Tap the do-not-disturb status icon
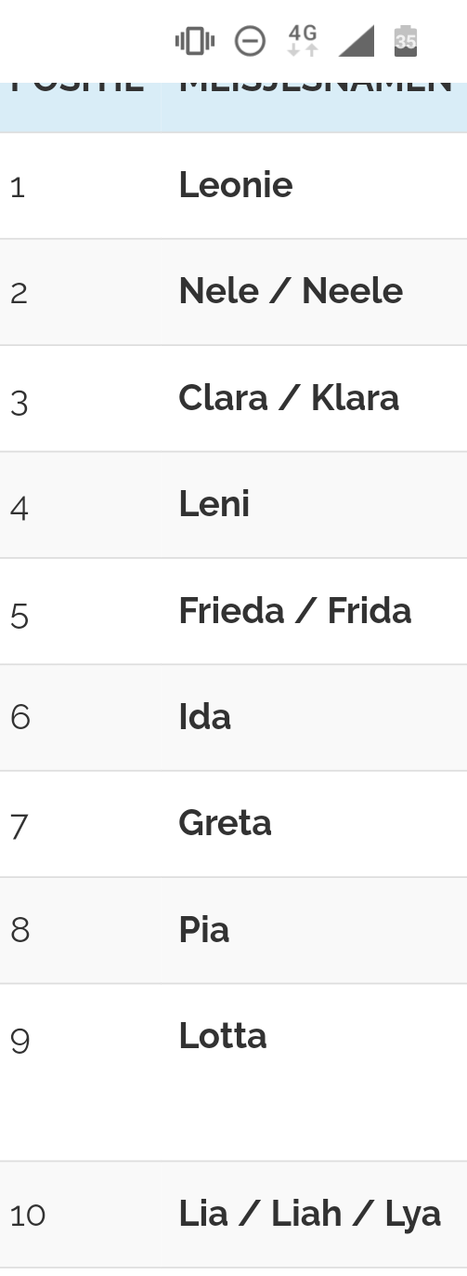Image resolution: width=467 pixels, height=1276 pixels. (x=250, y=41)
